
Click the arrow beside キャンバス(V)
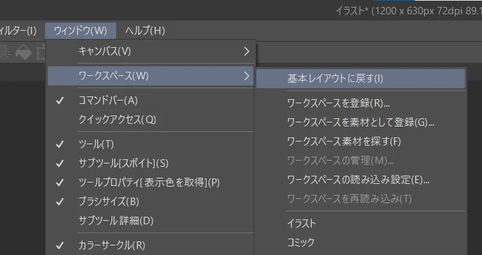point(247,51)
